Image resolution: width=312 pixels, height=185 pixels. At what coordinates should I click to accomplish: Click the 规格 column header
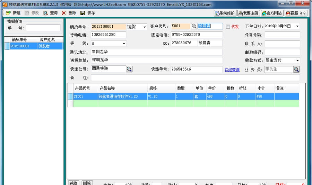point(161,88)
